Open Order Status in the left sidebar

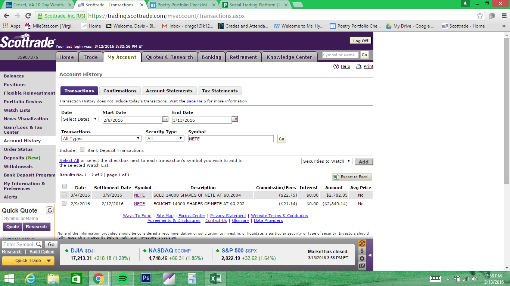[18, 149]
